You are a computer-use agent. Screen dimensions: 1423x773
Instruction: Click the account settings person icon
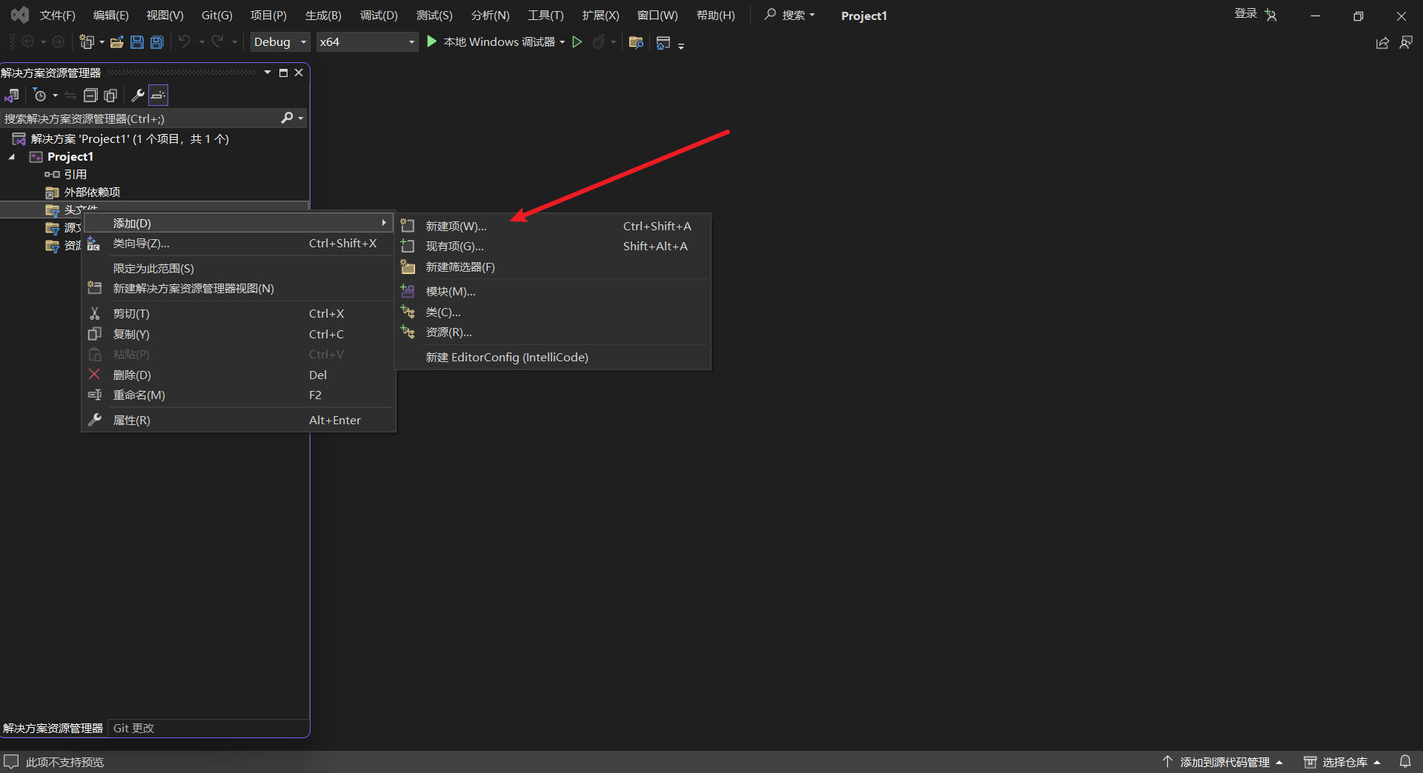tap(1271, 15)
